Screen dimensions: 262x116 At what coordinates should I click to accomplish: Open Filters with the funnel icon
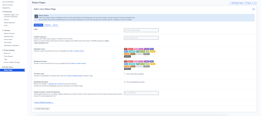click(248, 3)
